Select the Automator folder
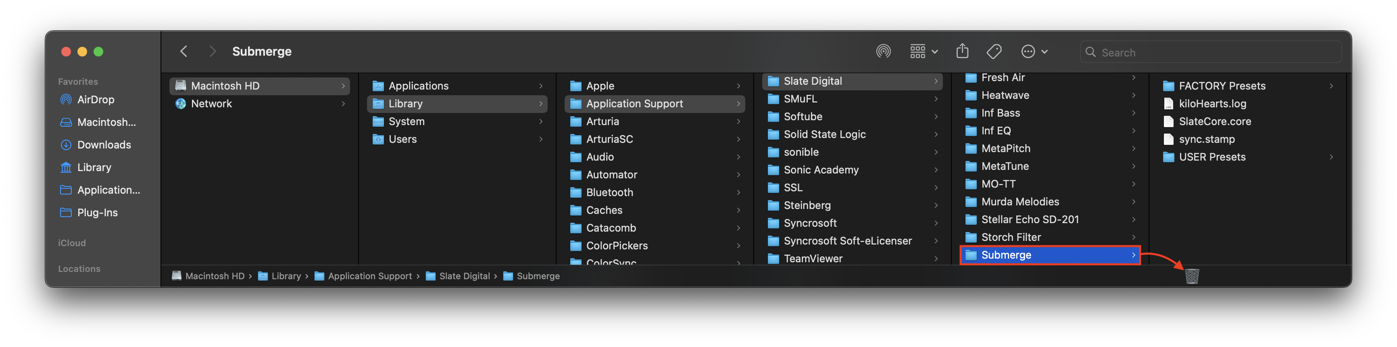The height and width of the screenshot is (347, 1397). tap(655, 175)
